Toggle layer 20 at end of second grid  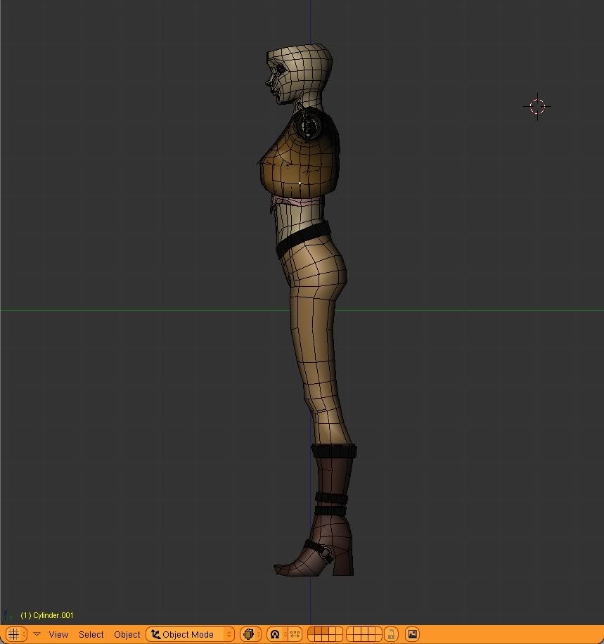378,638
